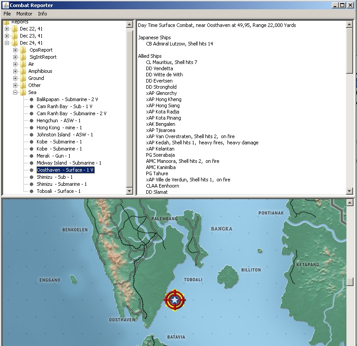Image resolution: width=357 pixels, height=346 pixels.
Task: Select Merak - Gun - 1 report
Action: click(x=53, y=156)
